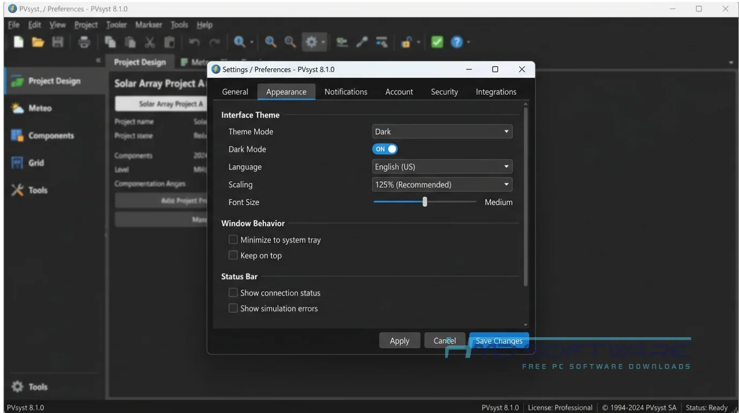Open Project Design from the sidebar
Viewport: 739px width, 413px height.
[53, 81]
